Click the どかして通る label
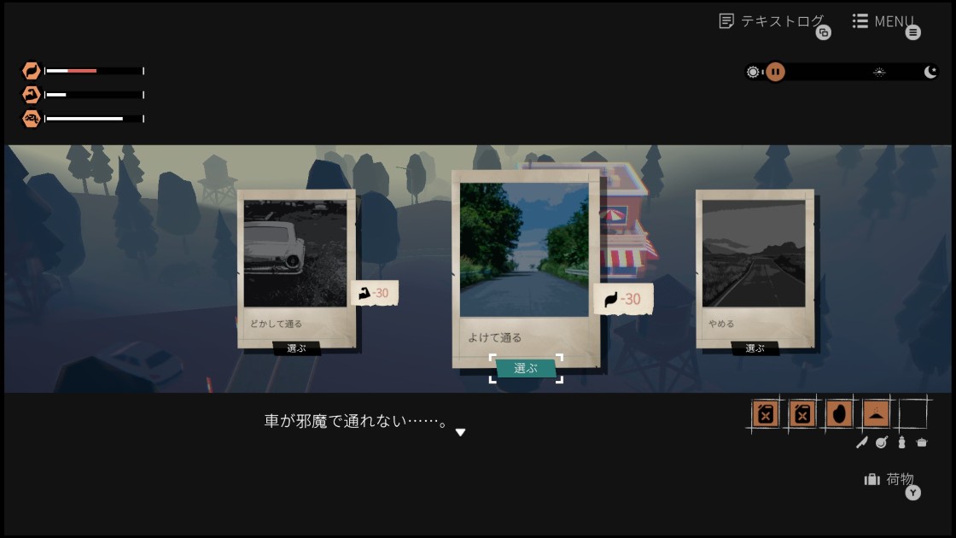Image resolution: width=956 pixels, height=538 pixels. click(277, 324)
